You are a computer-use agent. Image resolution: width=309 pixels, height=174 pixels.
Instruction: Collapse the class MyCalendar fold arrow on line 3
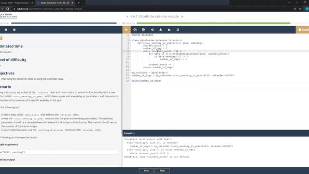click(130, 41)
